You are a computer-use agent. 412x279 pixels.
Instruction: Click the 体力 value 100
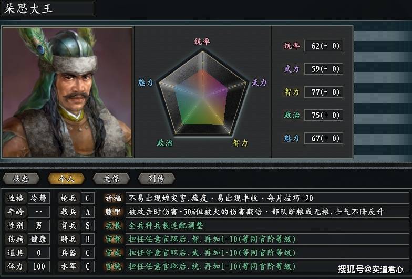[39, 266]
